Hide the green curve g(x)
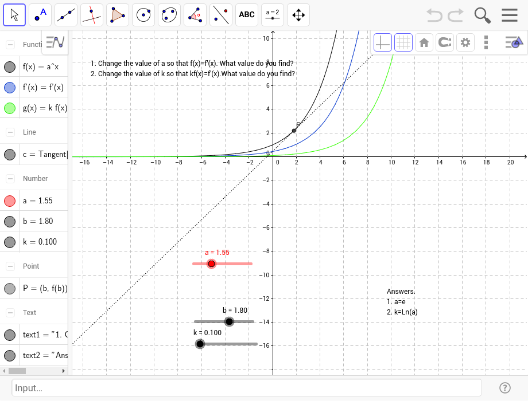Screen dimensions: 528x401 point(10,108)
